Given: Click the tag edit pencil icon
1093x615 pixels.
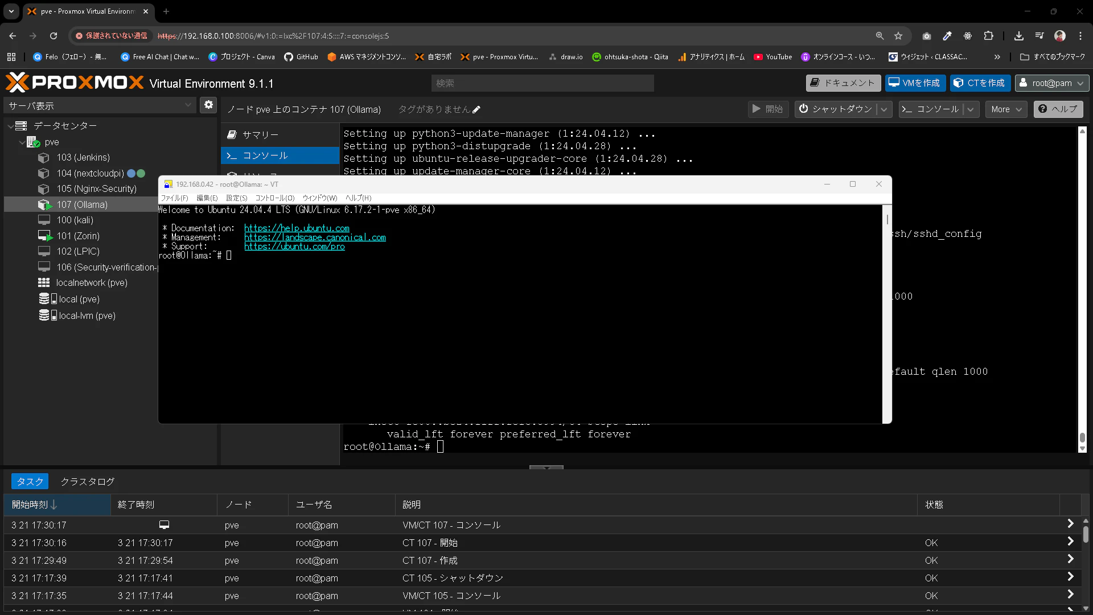Looking at the screenshot, I should pyautogui.click(x=476, y=110).
